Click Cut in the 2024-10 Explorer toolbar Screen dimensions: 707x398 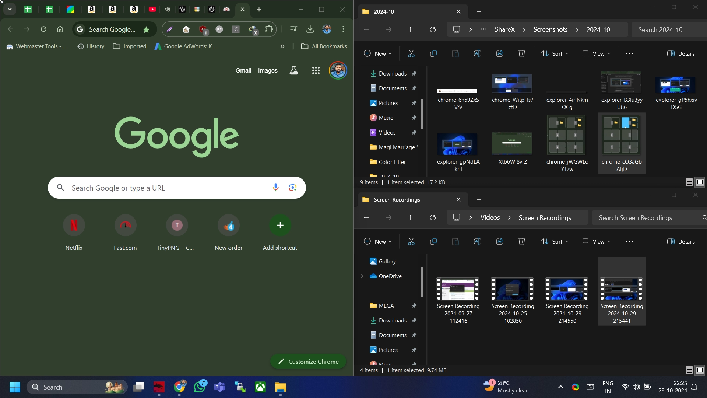pyautogui.click(x=411, y=53)
